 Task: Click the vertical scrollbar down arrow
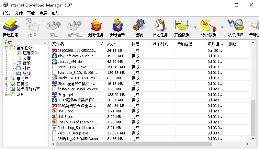click(253, 139)
